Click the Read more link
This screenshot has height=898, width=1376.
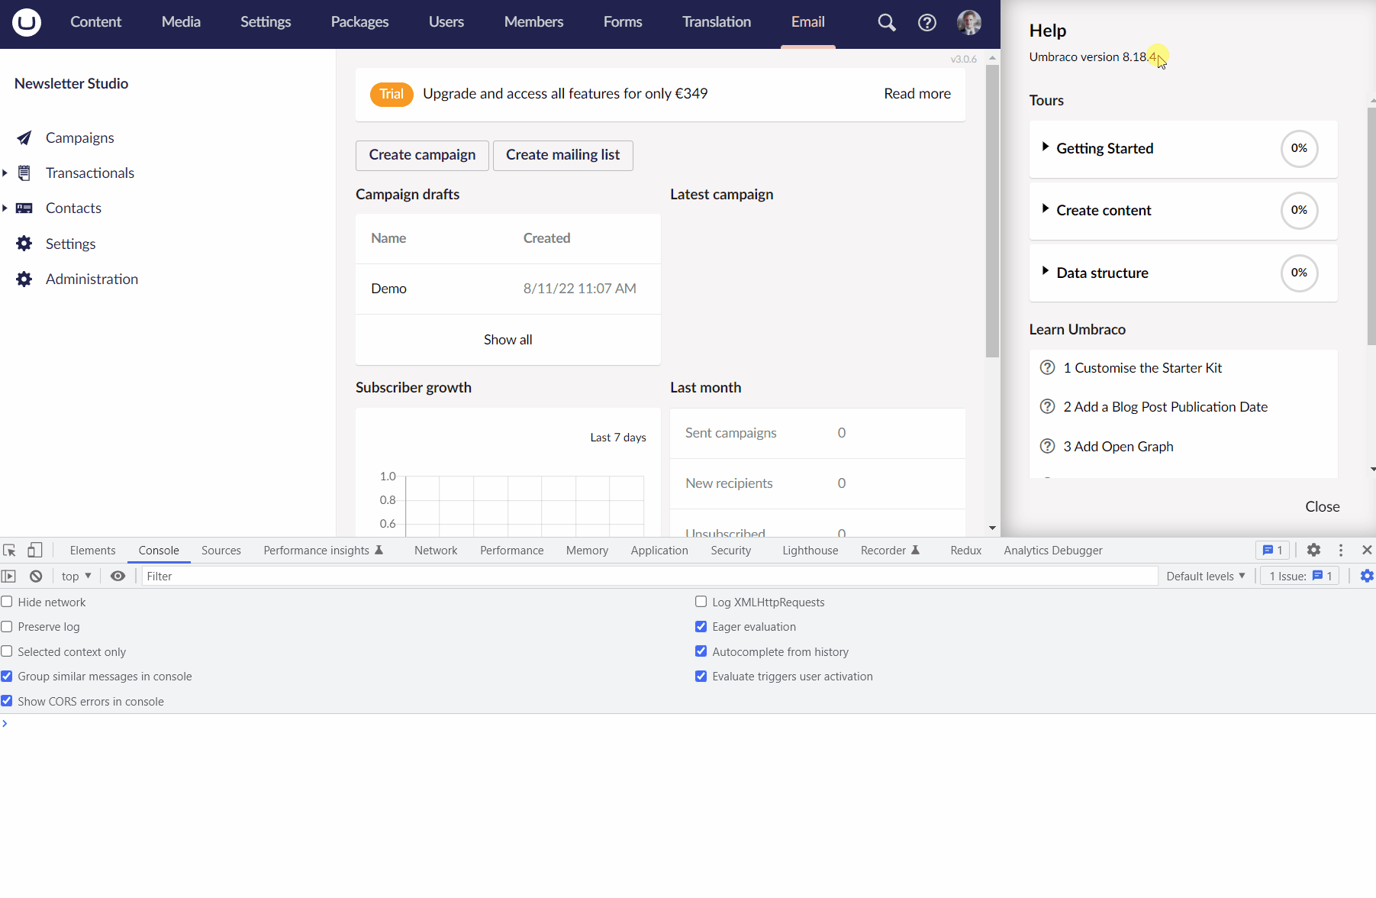pos(917,94)
